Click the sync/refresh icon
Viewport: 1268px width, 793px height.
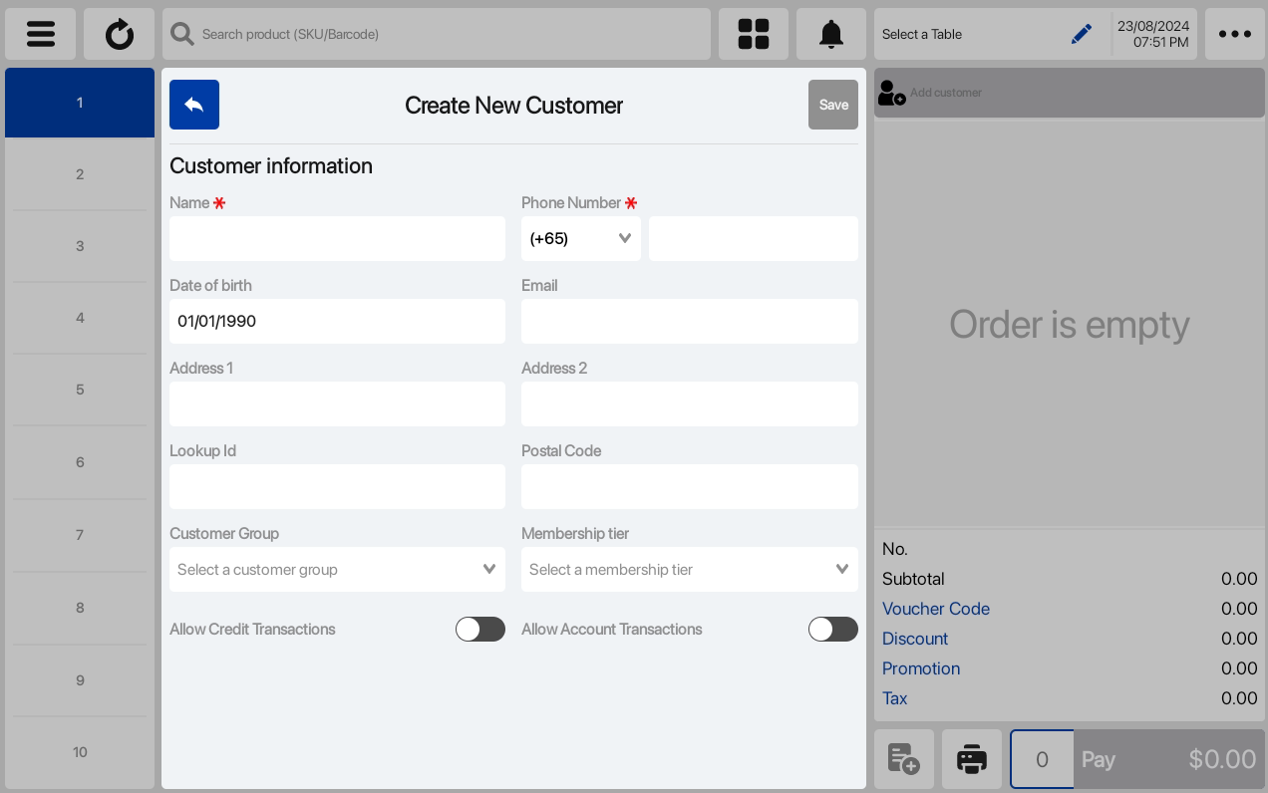pyautogui.click(x=119, y=33)
